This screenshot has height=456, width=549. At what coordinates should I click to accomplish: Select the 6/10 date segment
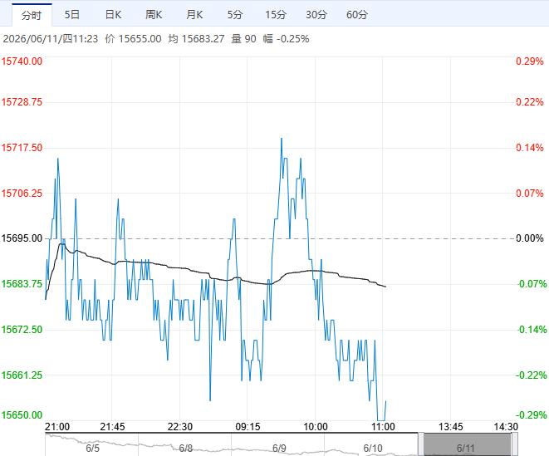(373, 448)
